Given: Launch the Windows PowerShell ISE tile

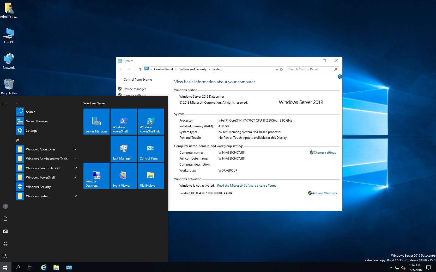Looking at the screenshot, I should [151, 122].
